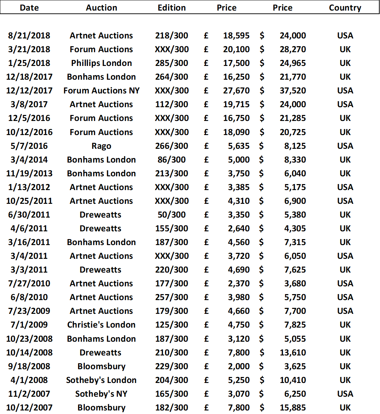Click the 50/300 edition cell
The height and width of the screenshot is (414, 380).
click(172, 215)
